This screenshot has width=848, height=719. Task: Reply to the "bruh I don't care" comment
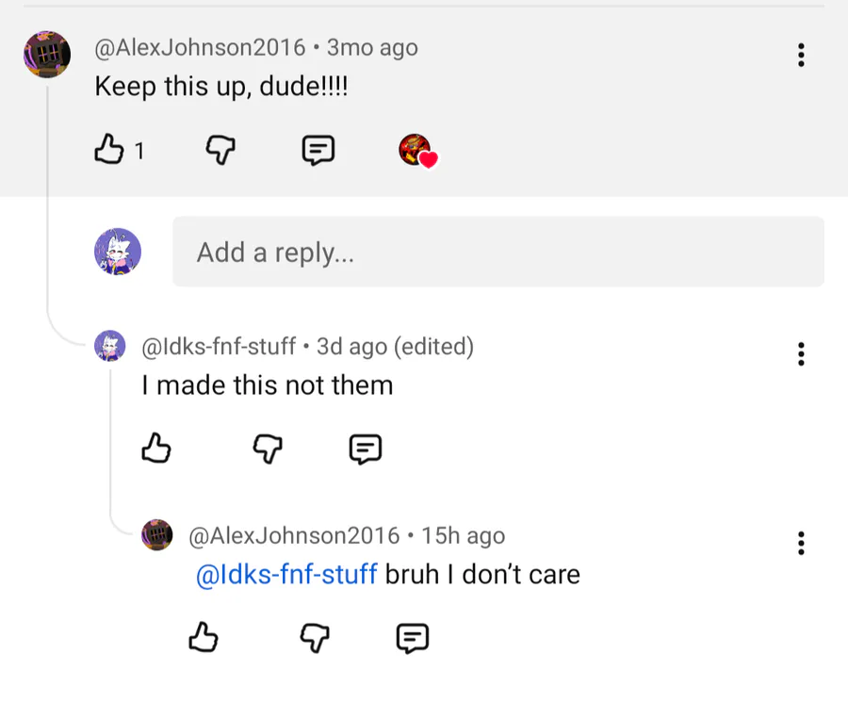pos(412,638)
